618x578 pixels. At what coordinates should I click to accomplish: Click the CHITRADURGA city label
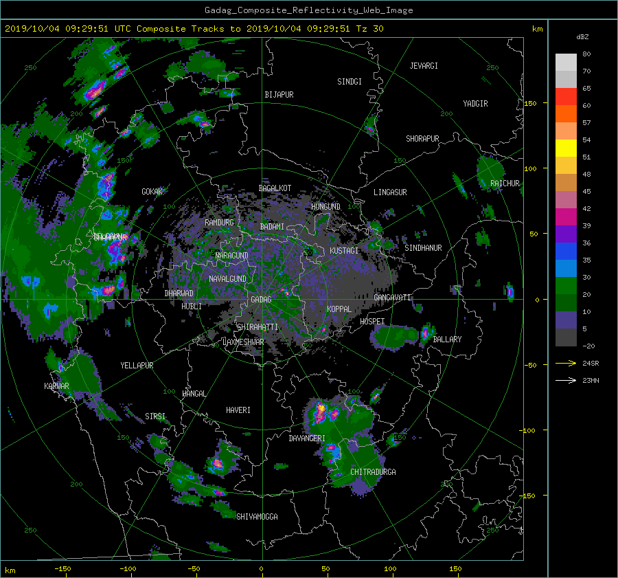[373, 472]
